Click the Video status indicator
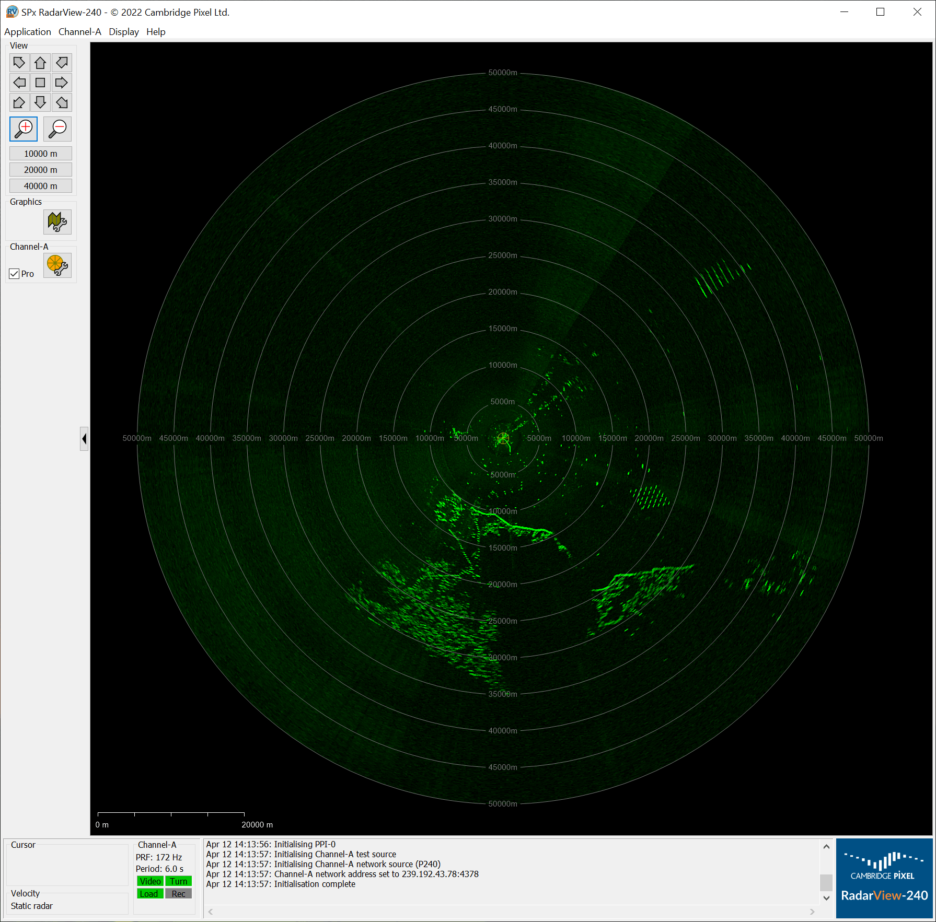Viewport: 936px width, 922px height. click(150, 881)
